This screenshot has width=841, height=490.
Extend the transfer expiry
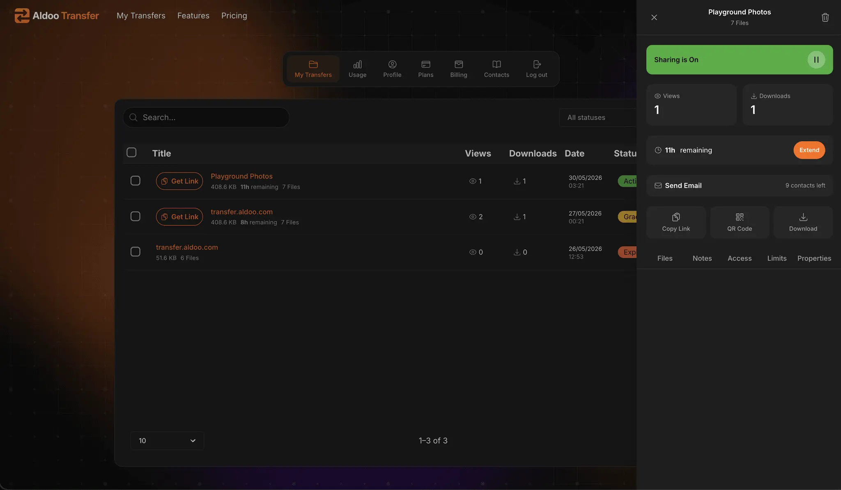pyautogui.click(x=809, y=150)
